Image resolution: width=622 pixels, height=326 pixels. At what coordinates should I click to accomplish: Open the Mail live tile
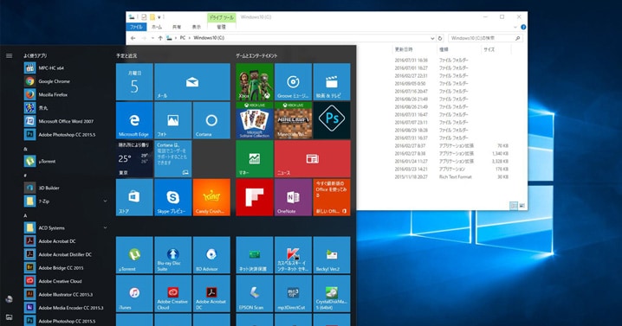[x=192, y=81]
